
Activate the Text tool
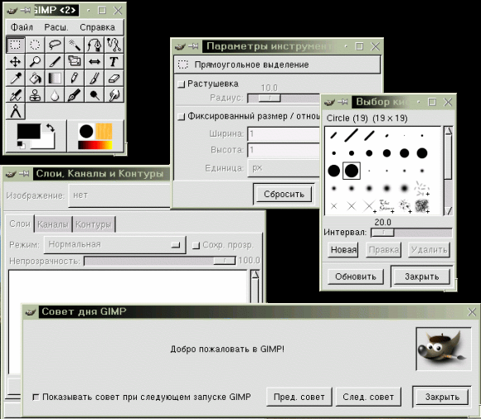114,61
